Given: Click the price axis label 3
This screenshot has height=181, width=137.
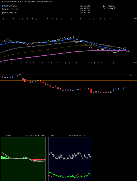Looking at the screenshot, I should tap(131, 92).
